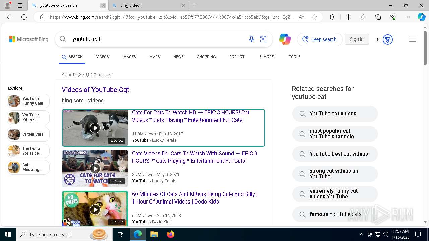Image resolution: width=429 pixels, height=241 pixels.
Task: Open Browser essentials heart icon
Action: (x=393, y=17)
